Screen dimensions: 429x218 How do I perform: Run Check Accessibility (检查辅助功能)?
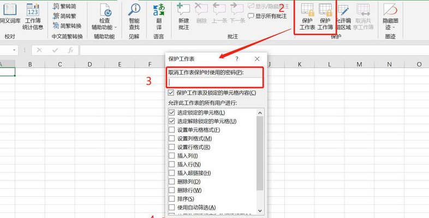coord(104,16)
